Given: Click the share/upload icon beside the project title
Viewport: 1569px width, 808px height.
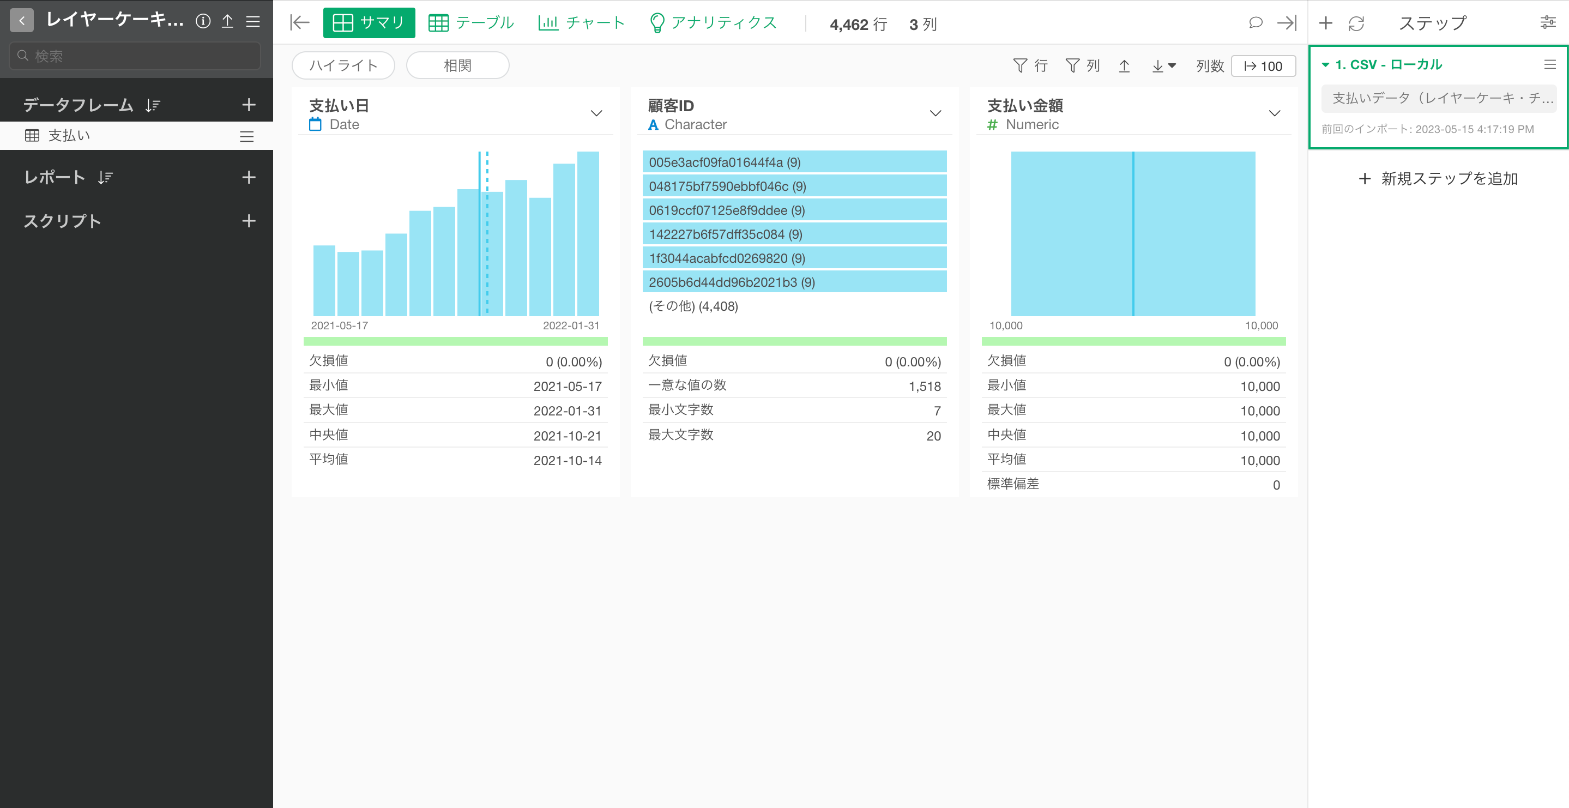Looking at the screenshot, I should pos(227,21).
